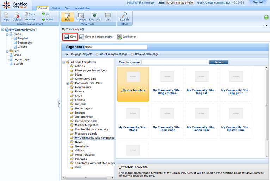Collapse the Blogs tree node
270x181 pixels.
point(7,34)
